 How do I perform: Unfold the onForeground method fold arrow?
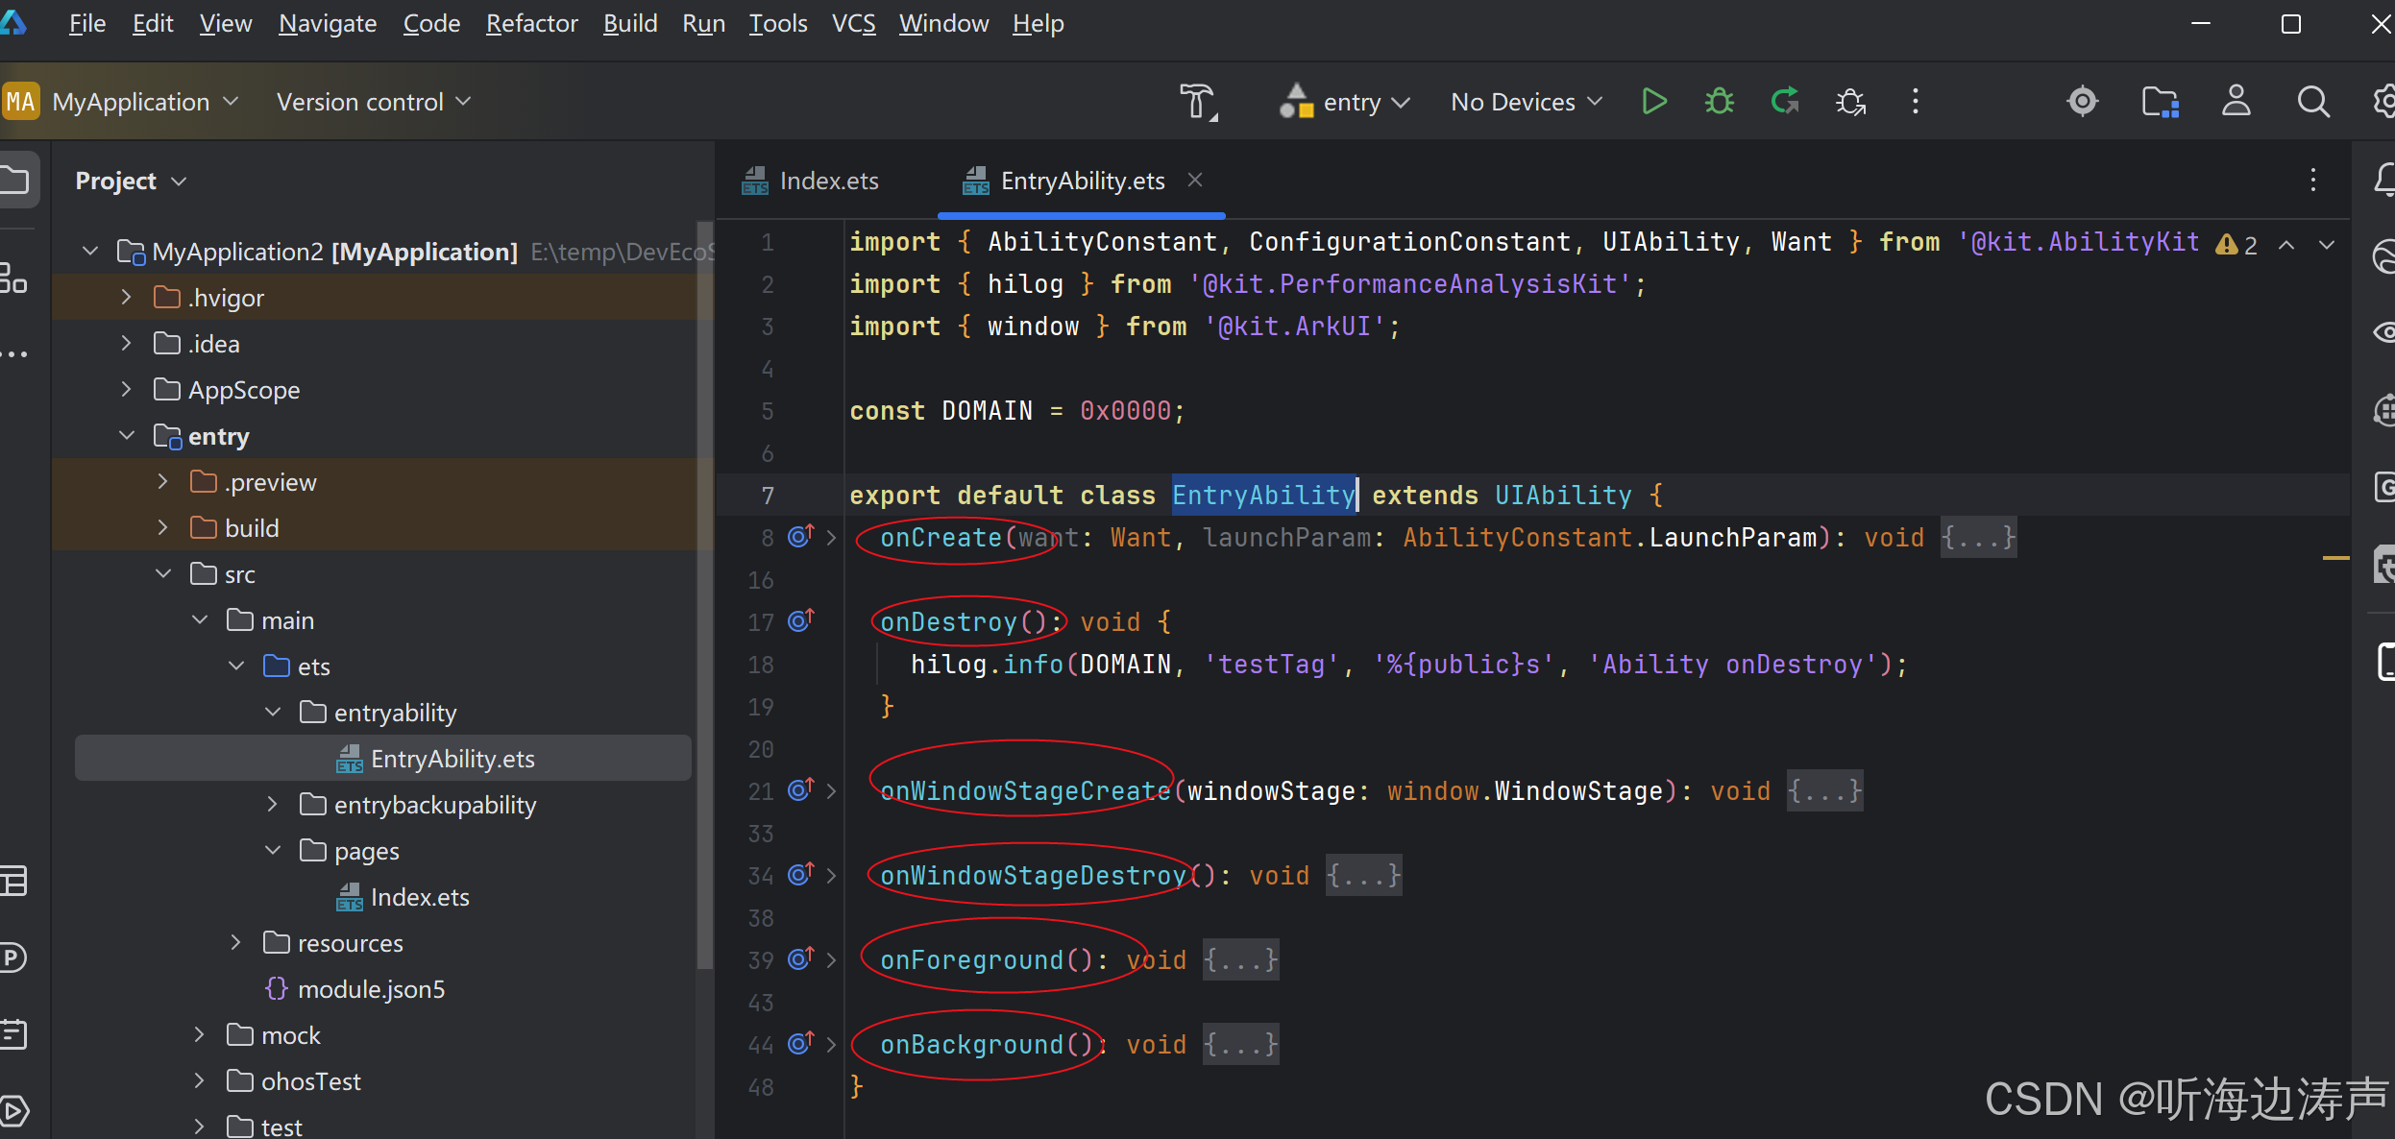832,959
